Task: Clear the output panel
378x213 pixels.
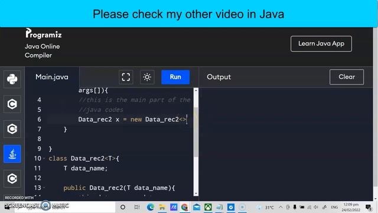Action: [x=347, y=77]
